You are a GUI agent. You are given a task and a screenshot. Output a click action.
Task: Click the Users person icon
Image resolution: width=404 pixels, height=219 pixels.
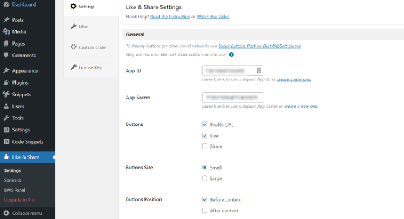coord(6,106)
